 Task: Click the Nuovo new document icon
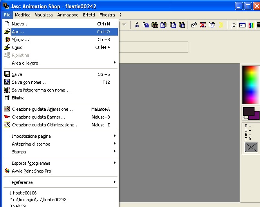(x=7, y=24)
